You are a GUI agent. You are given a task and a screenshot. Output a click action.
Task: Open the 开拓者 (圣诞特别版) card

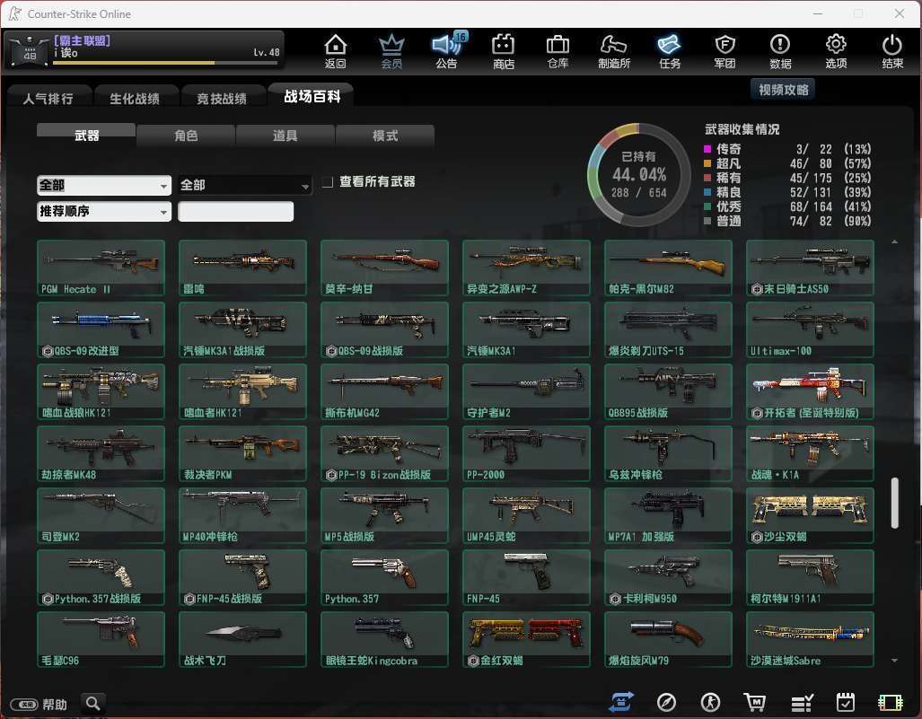coord(810,391)
